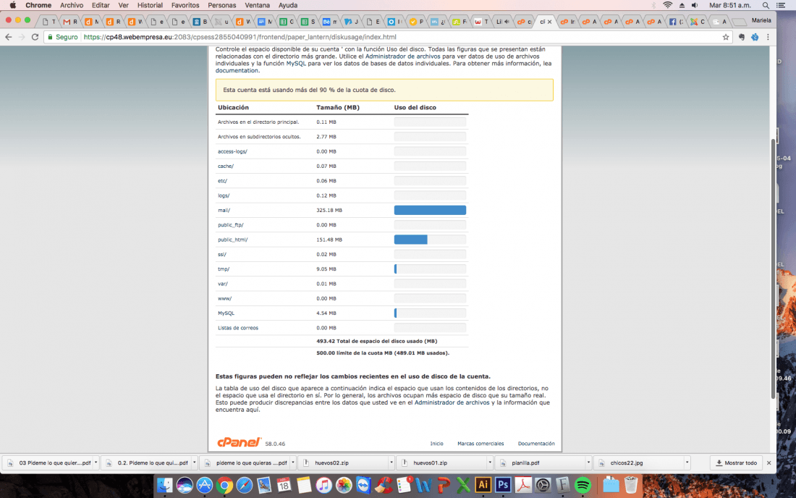Click Mostrar todo downloads button
This screenshot has width=796, height=498.
736,463
